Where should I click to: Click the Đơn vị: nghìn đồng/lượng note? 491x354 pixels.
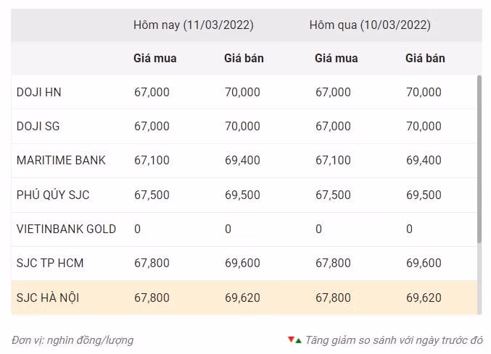(73, 340)
